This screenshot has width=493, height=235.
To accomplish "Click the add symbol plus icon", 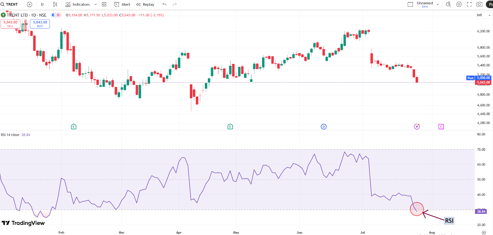I will click(30, 4).
